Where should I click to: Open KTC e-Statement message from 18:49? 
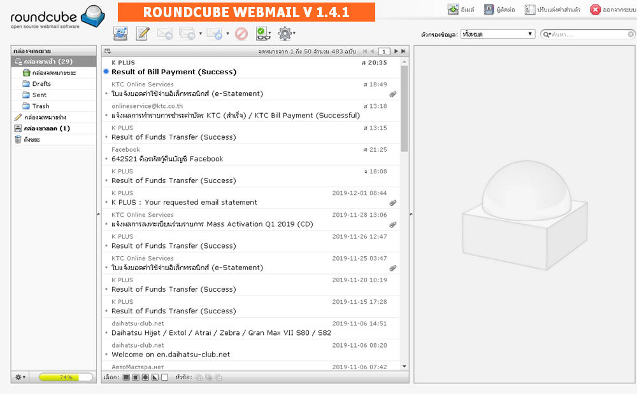tap(250, 89)
